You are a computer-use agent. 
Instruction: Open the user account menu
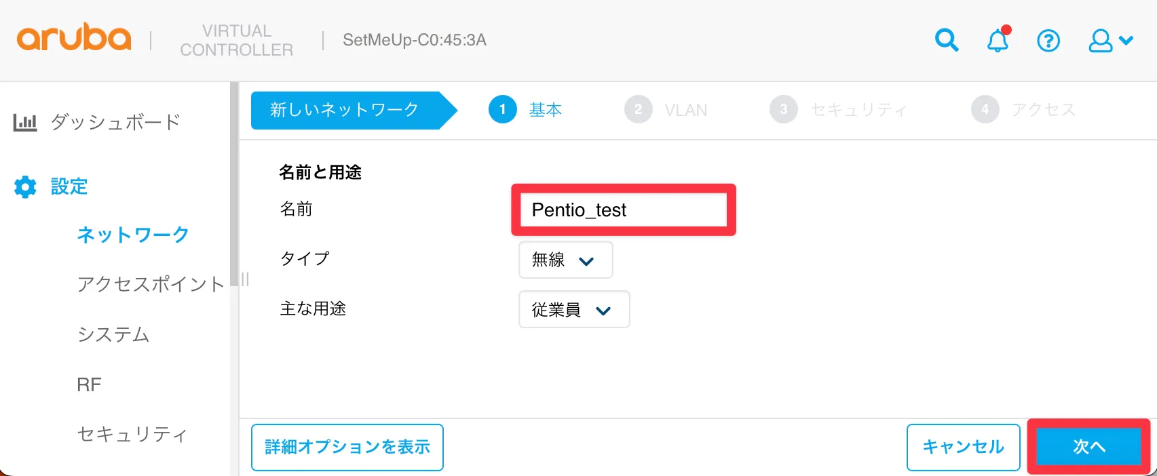(x=1109, y=41)
